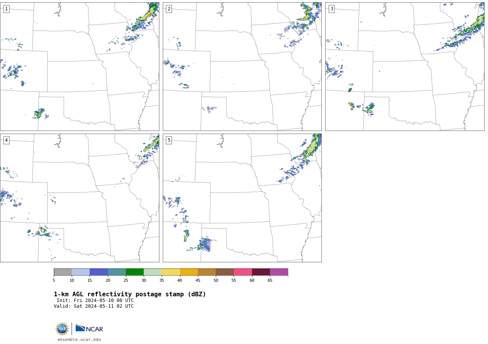Viewport: 488px width, 344px height.
Task: Click the pink 55-60 dBZ swatch
Action: pyautogui.click(x=243, y=272)
